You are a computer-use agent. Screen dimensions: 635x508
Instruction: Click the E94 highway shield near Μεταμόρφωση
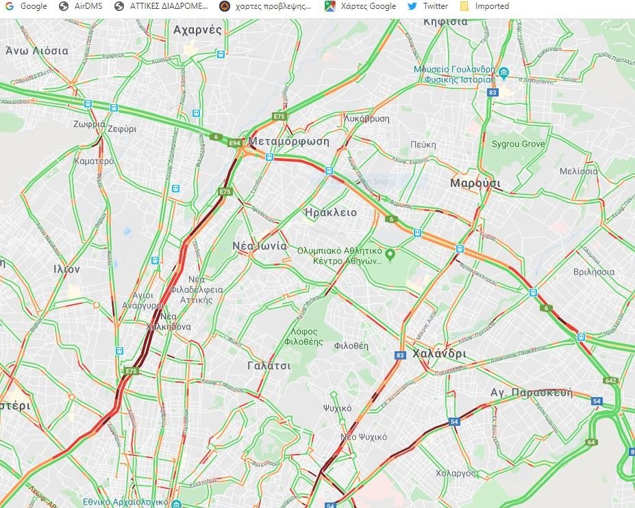[x=234, y=143]
